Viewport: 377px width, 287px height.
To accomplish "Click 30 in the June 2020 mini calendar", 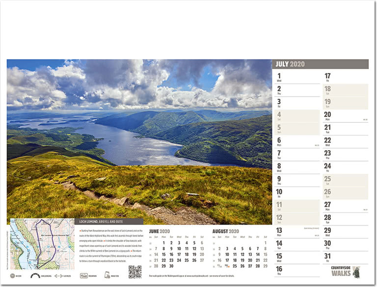I will point(171,266).
